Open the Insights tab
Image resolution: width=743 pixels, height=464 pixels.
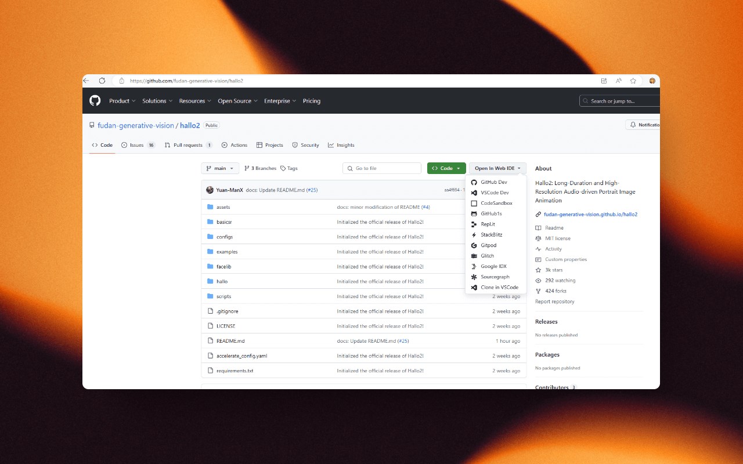point(341,145)
